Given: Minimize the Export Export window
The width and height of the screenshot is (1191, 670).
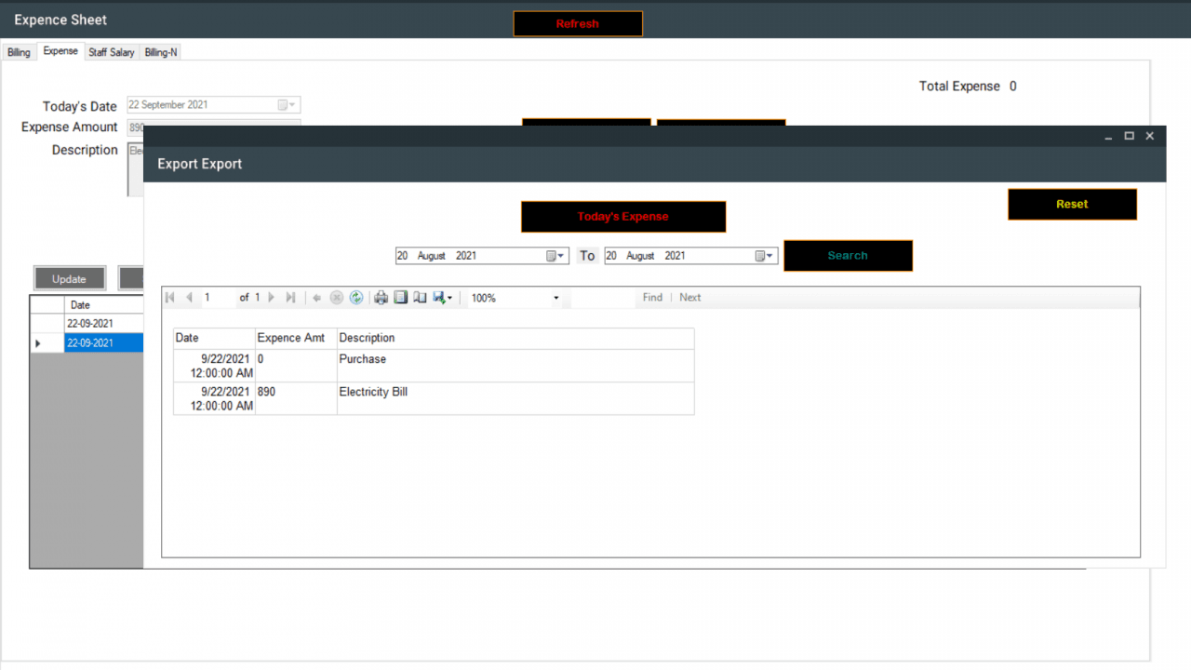Looking at the screenshot, I should (x=1108, y=136).
